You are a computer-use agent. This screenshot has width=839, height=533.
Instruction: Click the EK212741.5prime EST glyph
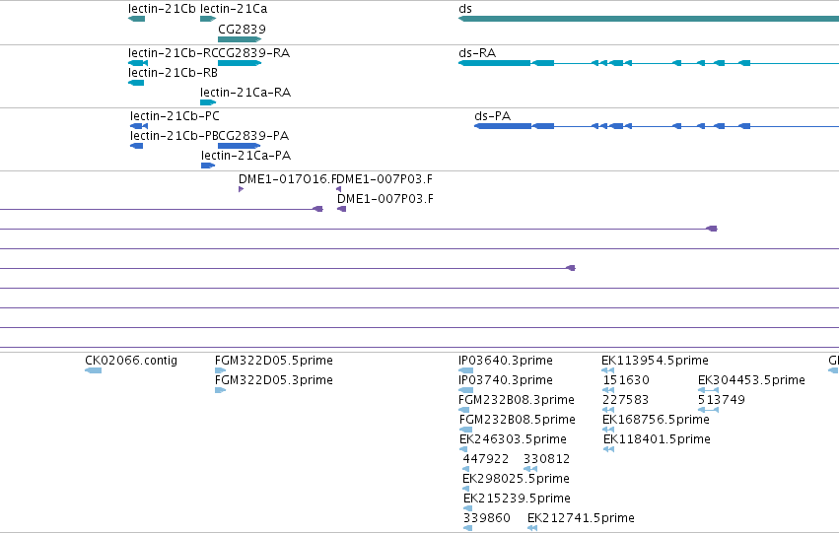click(x=532, y=528)
